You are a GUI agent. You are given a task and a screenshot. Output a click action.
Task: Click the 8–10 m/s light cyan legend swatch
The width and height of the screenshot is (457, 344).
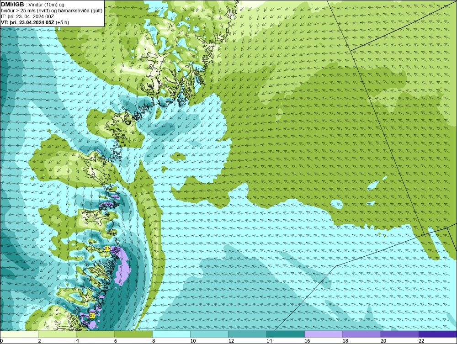point(171,334)
